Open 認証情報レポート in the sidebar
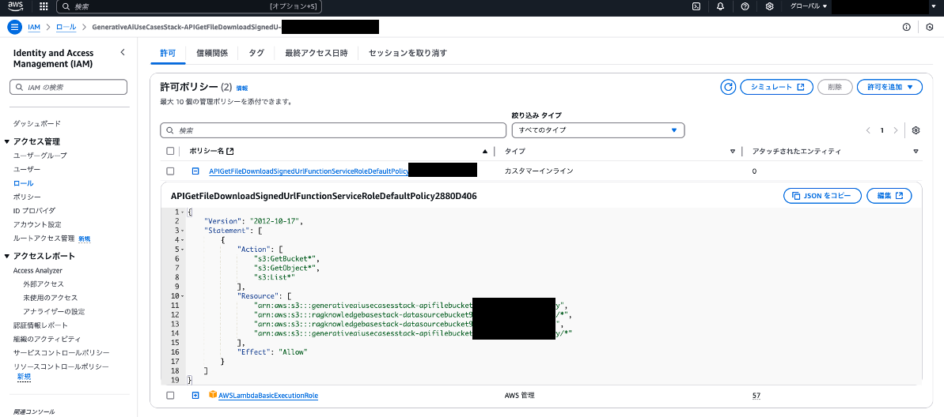This screenshot has height=417, width=944. [x=40, y=325]
